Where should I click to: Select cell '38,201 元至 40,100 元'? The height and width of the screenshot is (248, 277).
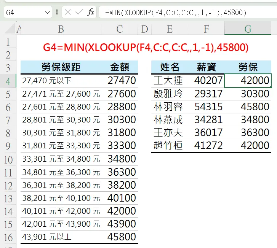[61, 198]
